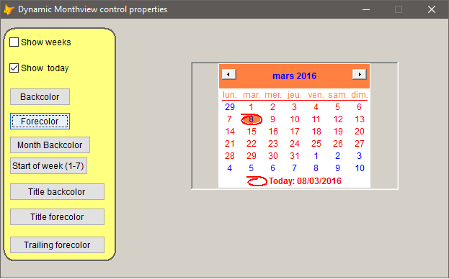Select red day 5 in first week
The width and height of the screenshot is (449, 279).
[337, 107]
